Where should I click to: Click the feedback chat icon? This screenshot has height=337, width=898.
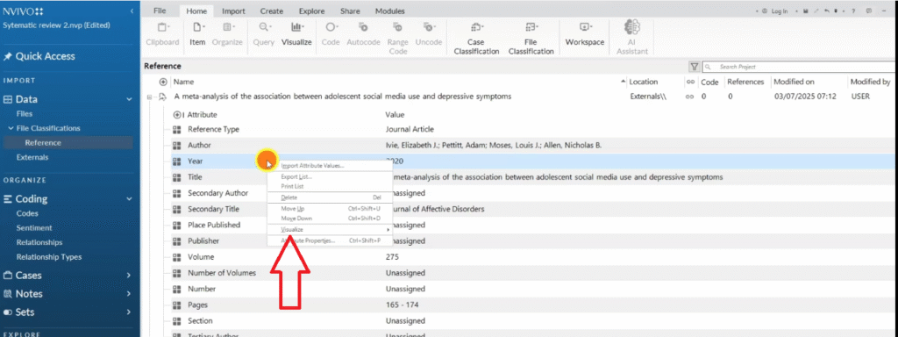869,11
